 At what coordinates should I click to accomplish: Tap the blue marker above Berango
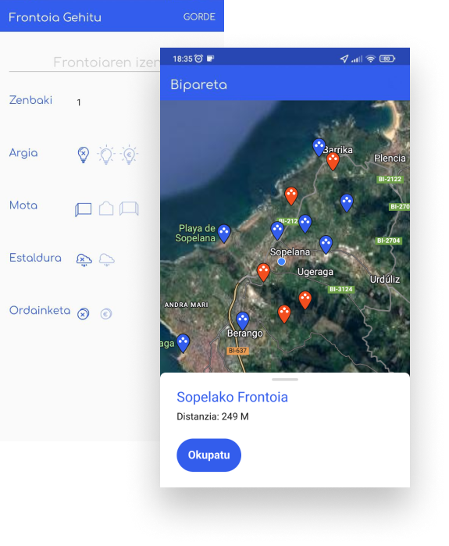pos(243,321)
